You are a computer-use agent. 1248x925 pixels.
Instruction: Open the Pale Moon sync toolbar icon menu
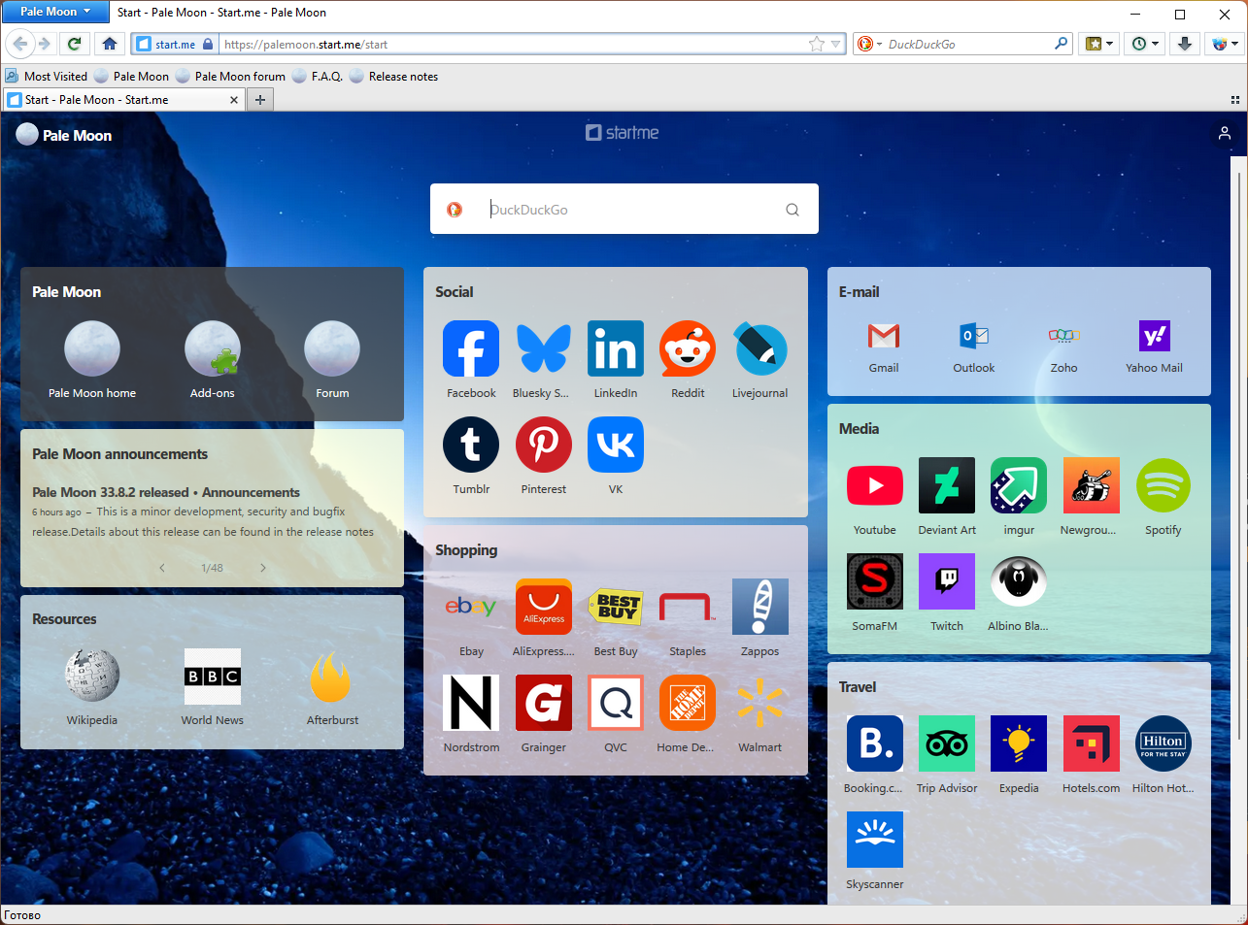[x=1226, y=44]
